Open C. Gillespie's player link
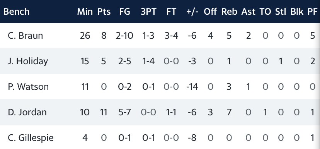 click(31, 138)
